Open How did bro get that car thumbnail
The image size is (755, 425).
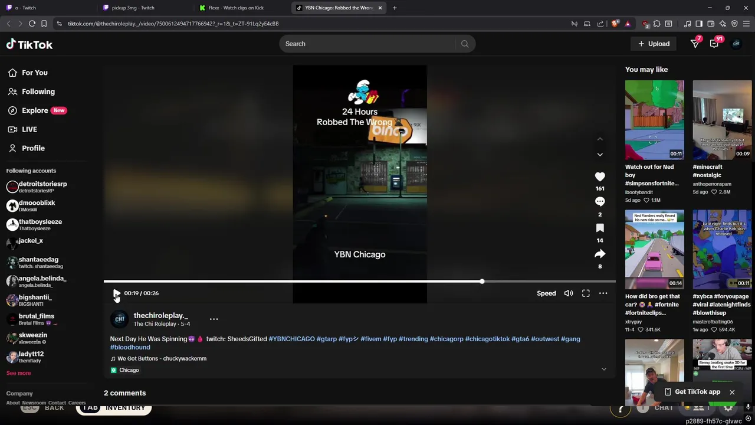tap(655, 249)
